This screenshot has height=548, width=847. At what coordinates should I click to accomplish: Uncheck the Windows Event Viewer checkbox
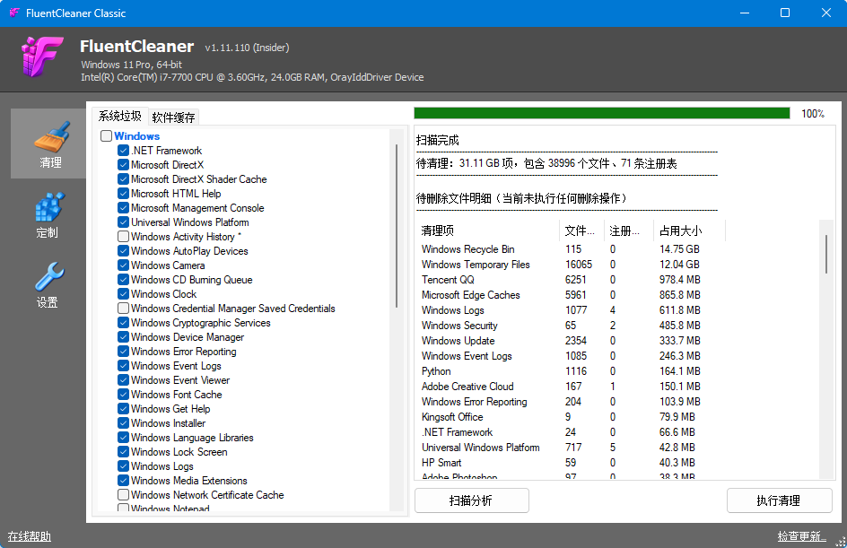click(x=123, y=380)
